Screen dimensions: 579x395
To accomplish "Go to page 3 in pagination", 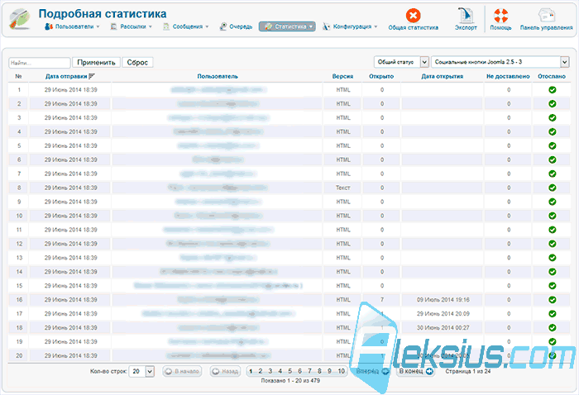I will point(270,371).
